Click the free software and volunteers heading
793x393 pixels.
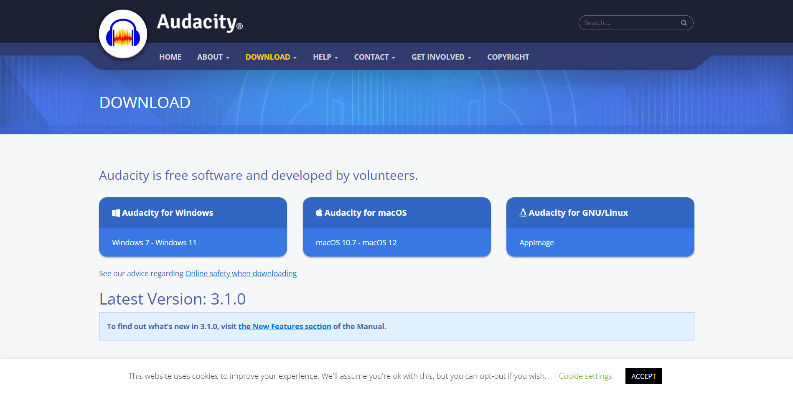point(259,176)
